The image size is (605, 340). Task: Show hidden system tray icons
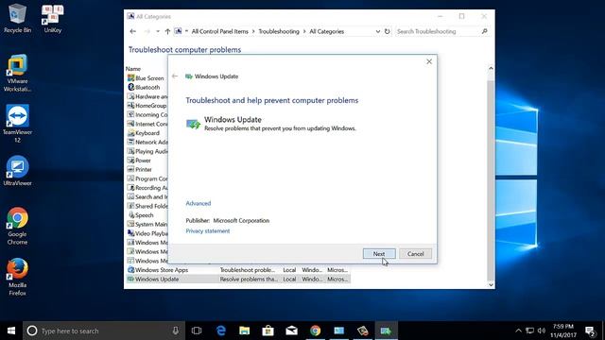518,331
